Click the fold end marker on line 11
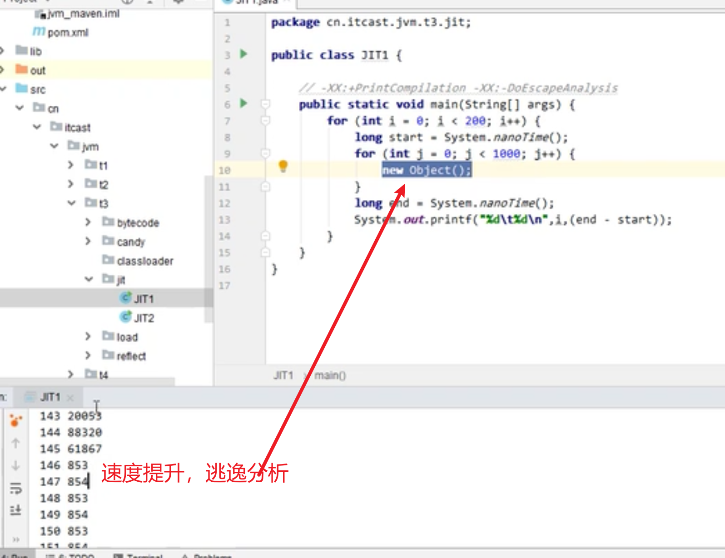This screenshot has height=558, width=725. point(266,187)
